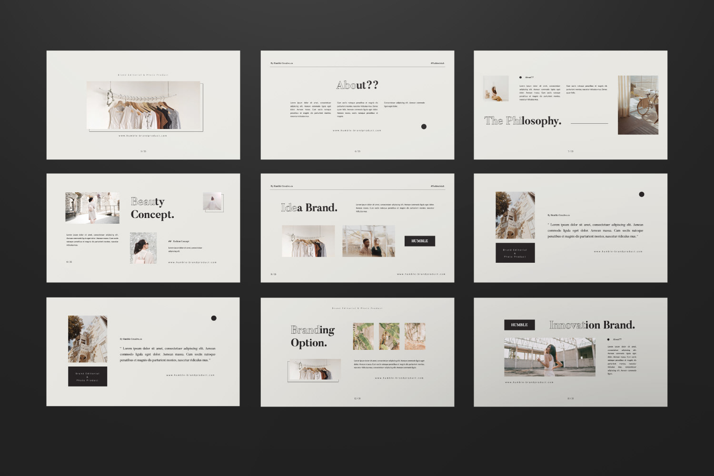Click the Lorem ipsum paragraph on Idea Brand slide
The width and height of the screenshot is (714, 476).
click(395, 208)
